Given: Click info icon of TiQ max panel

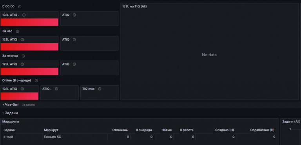Looking at the screenshot, I should [100, 89].
